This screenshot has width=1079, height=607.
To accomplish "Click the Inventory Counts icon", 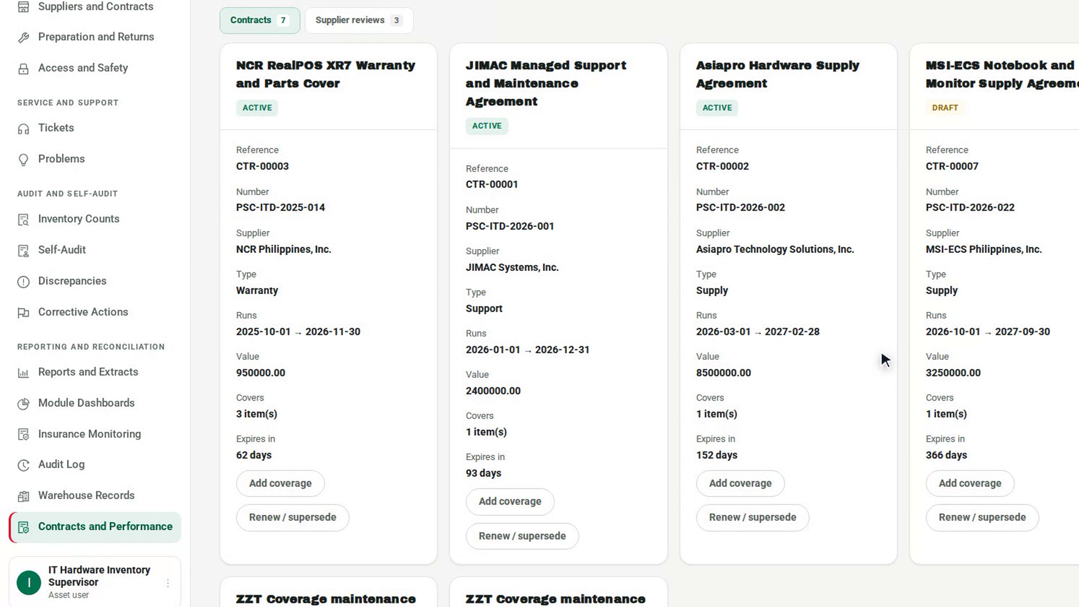I will tap(23, 220).
